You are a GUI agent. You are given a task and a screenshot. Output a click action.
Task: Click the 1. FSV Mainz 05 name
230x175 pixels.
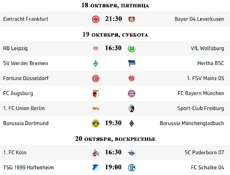point(205,78)
